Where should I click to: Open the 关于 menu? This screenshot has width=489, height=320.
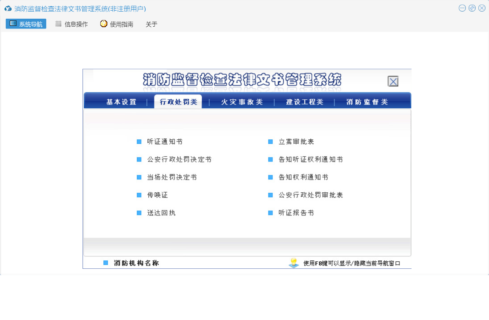click(151, 24)
